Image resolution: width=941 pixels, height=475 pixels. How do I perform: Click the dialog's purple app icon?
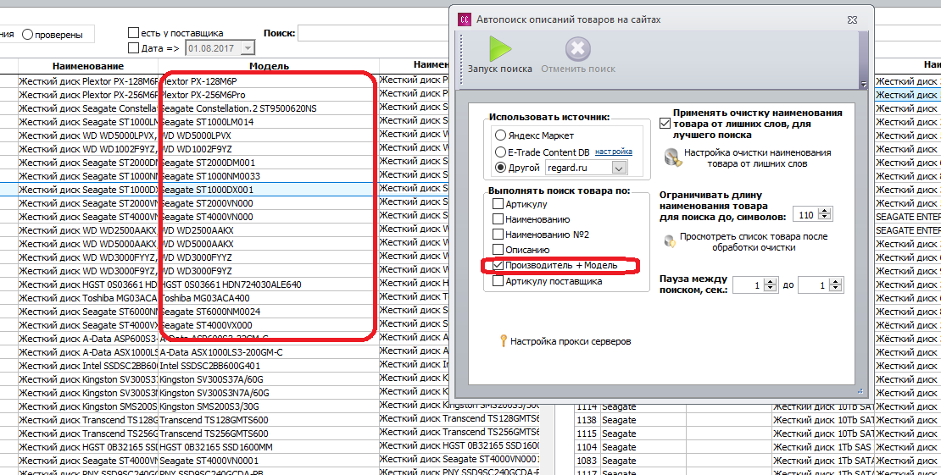pyautogui.click(x=465, y=19)
